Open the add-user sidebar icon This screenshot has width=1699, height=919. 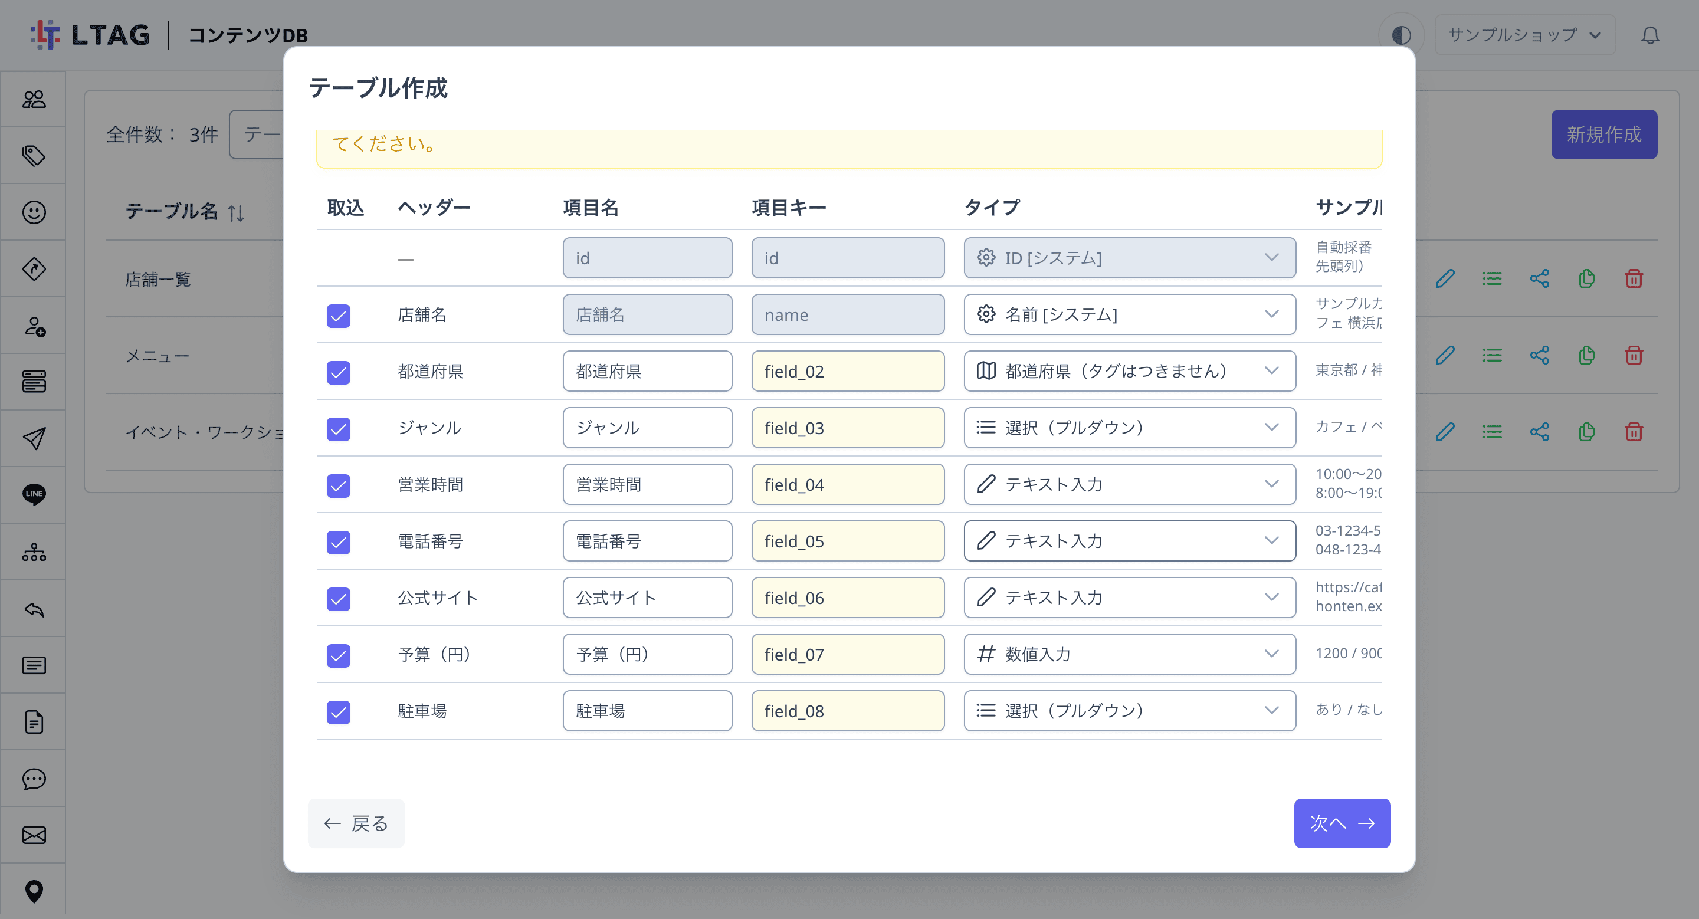[34, 326]
